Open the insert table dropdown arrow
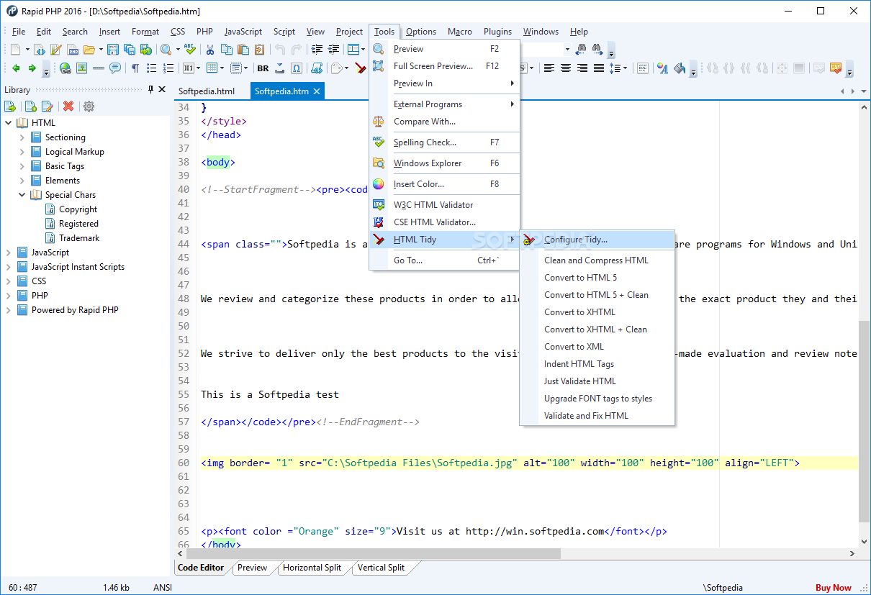Screen dimensions: 871x595 (220, 68)
